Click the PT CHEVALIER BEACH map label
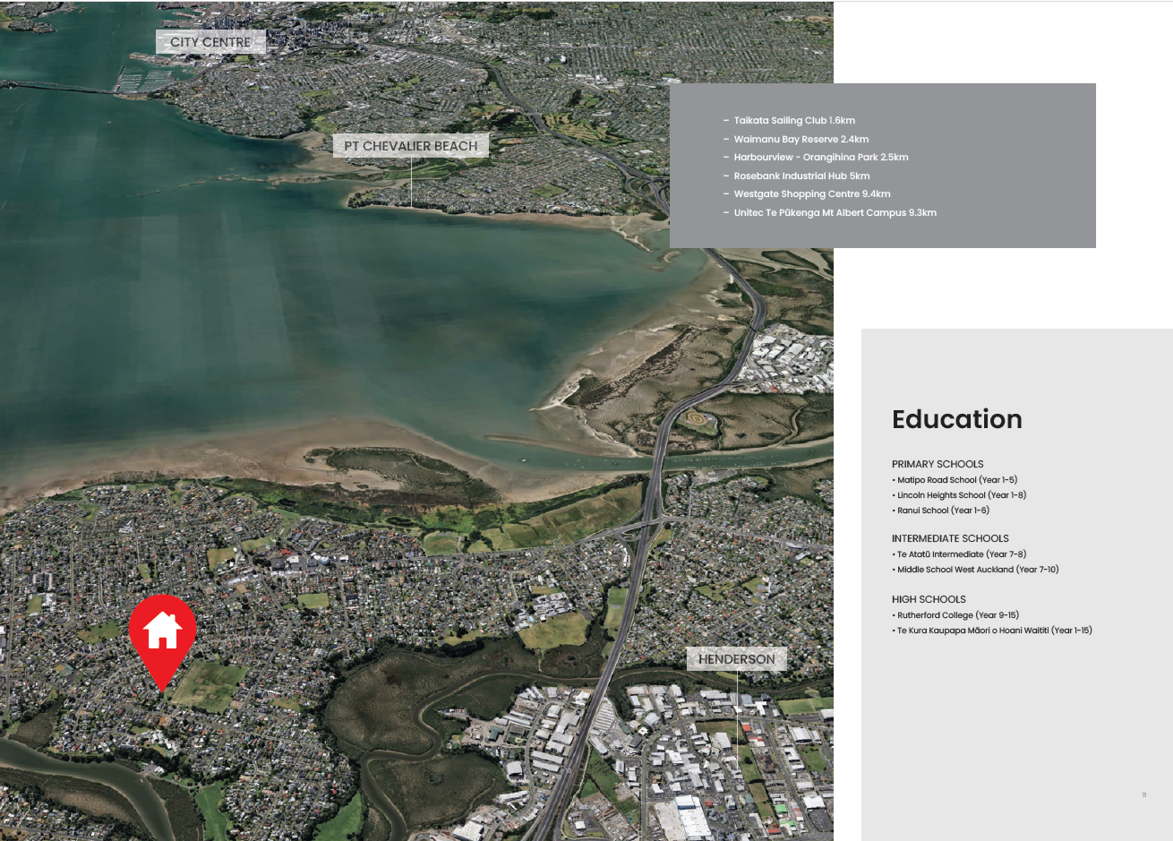This screenshot has height=841, width=1173. [411, 146]
